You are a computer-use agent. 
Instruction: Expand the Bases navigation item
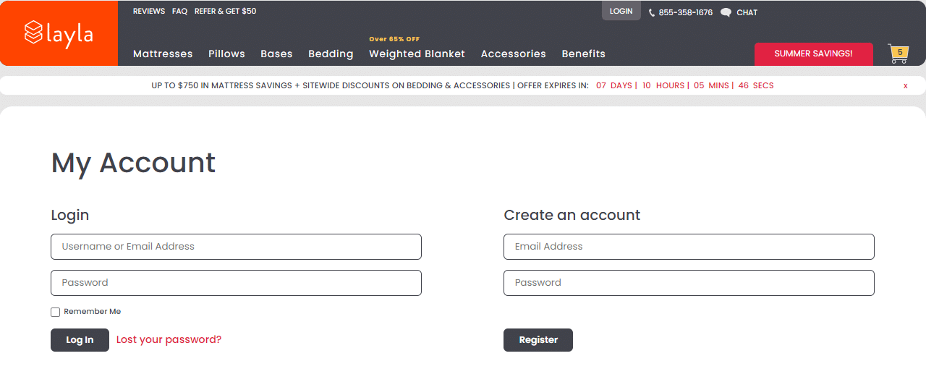(276, 54)
